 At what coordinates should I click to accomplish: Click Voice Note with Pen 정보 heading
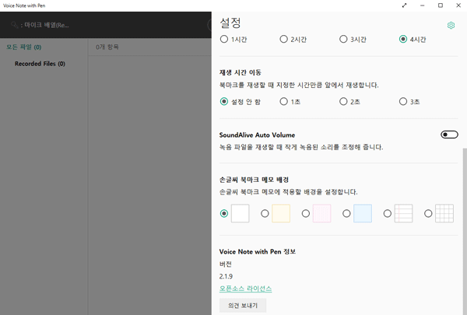[258, 251]
